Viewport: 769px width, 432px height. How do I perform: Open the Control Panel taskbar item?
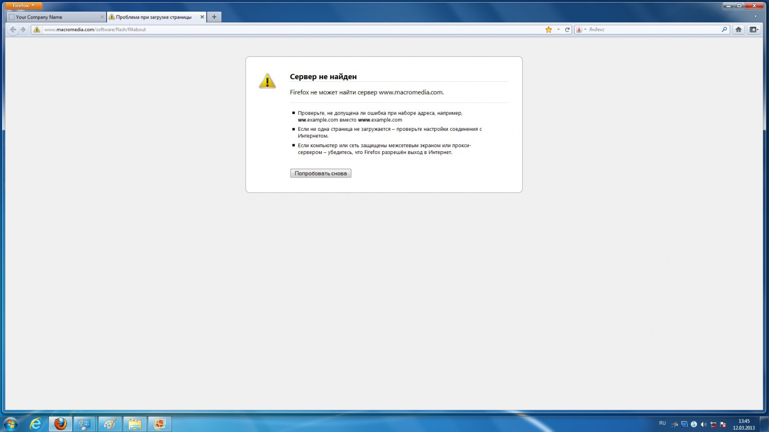point(84,424)
